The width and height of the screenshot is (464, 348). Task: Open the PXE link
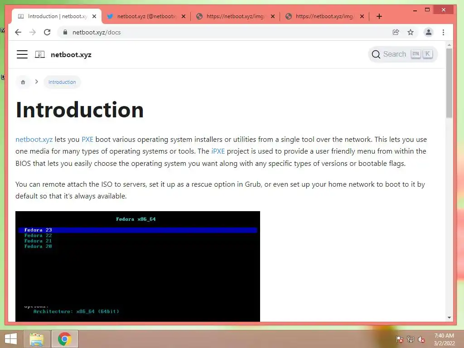pos(87,140)
